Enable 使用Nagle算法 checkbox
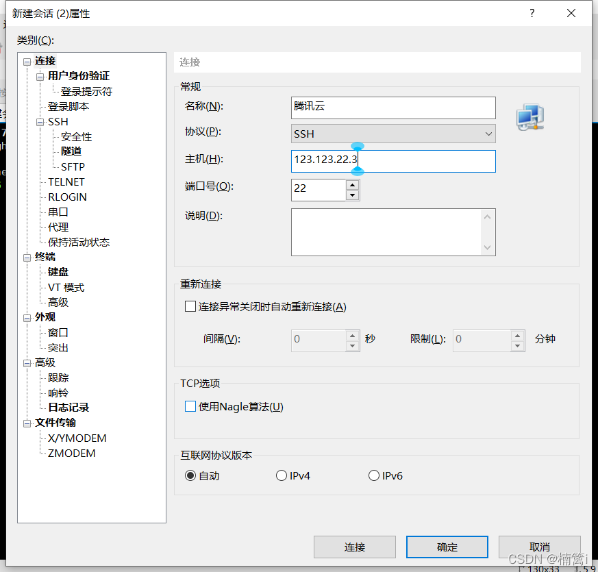The height and width of the screenshot is (572, 598). (190, 407)
